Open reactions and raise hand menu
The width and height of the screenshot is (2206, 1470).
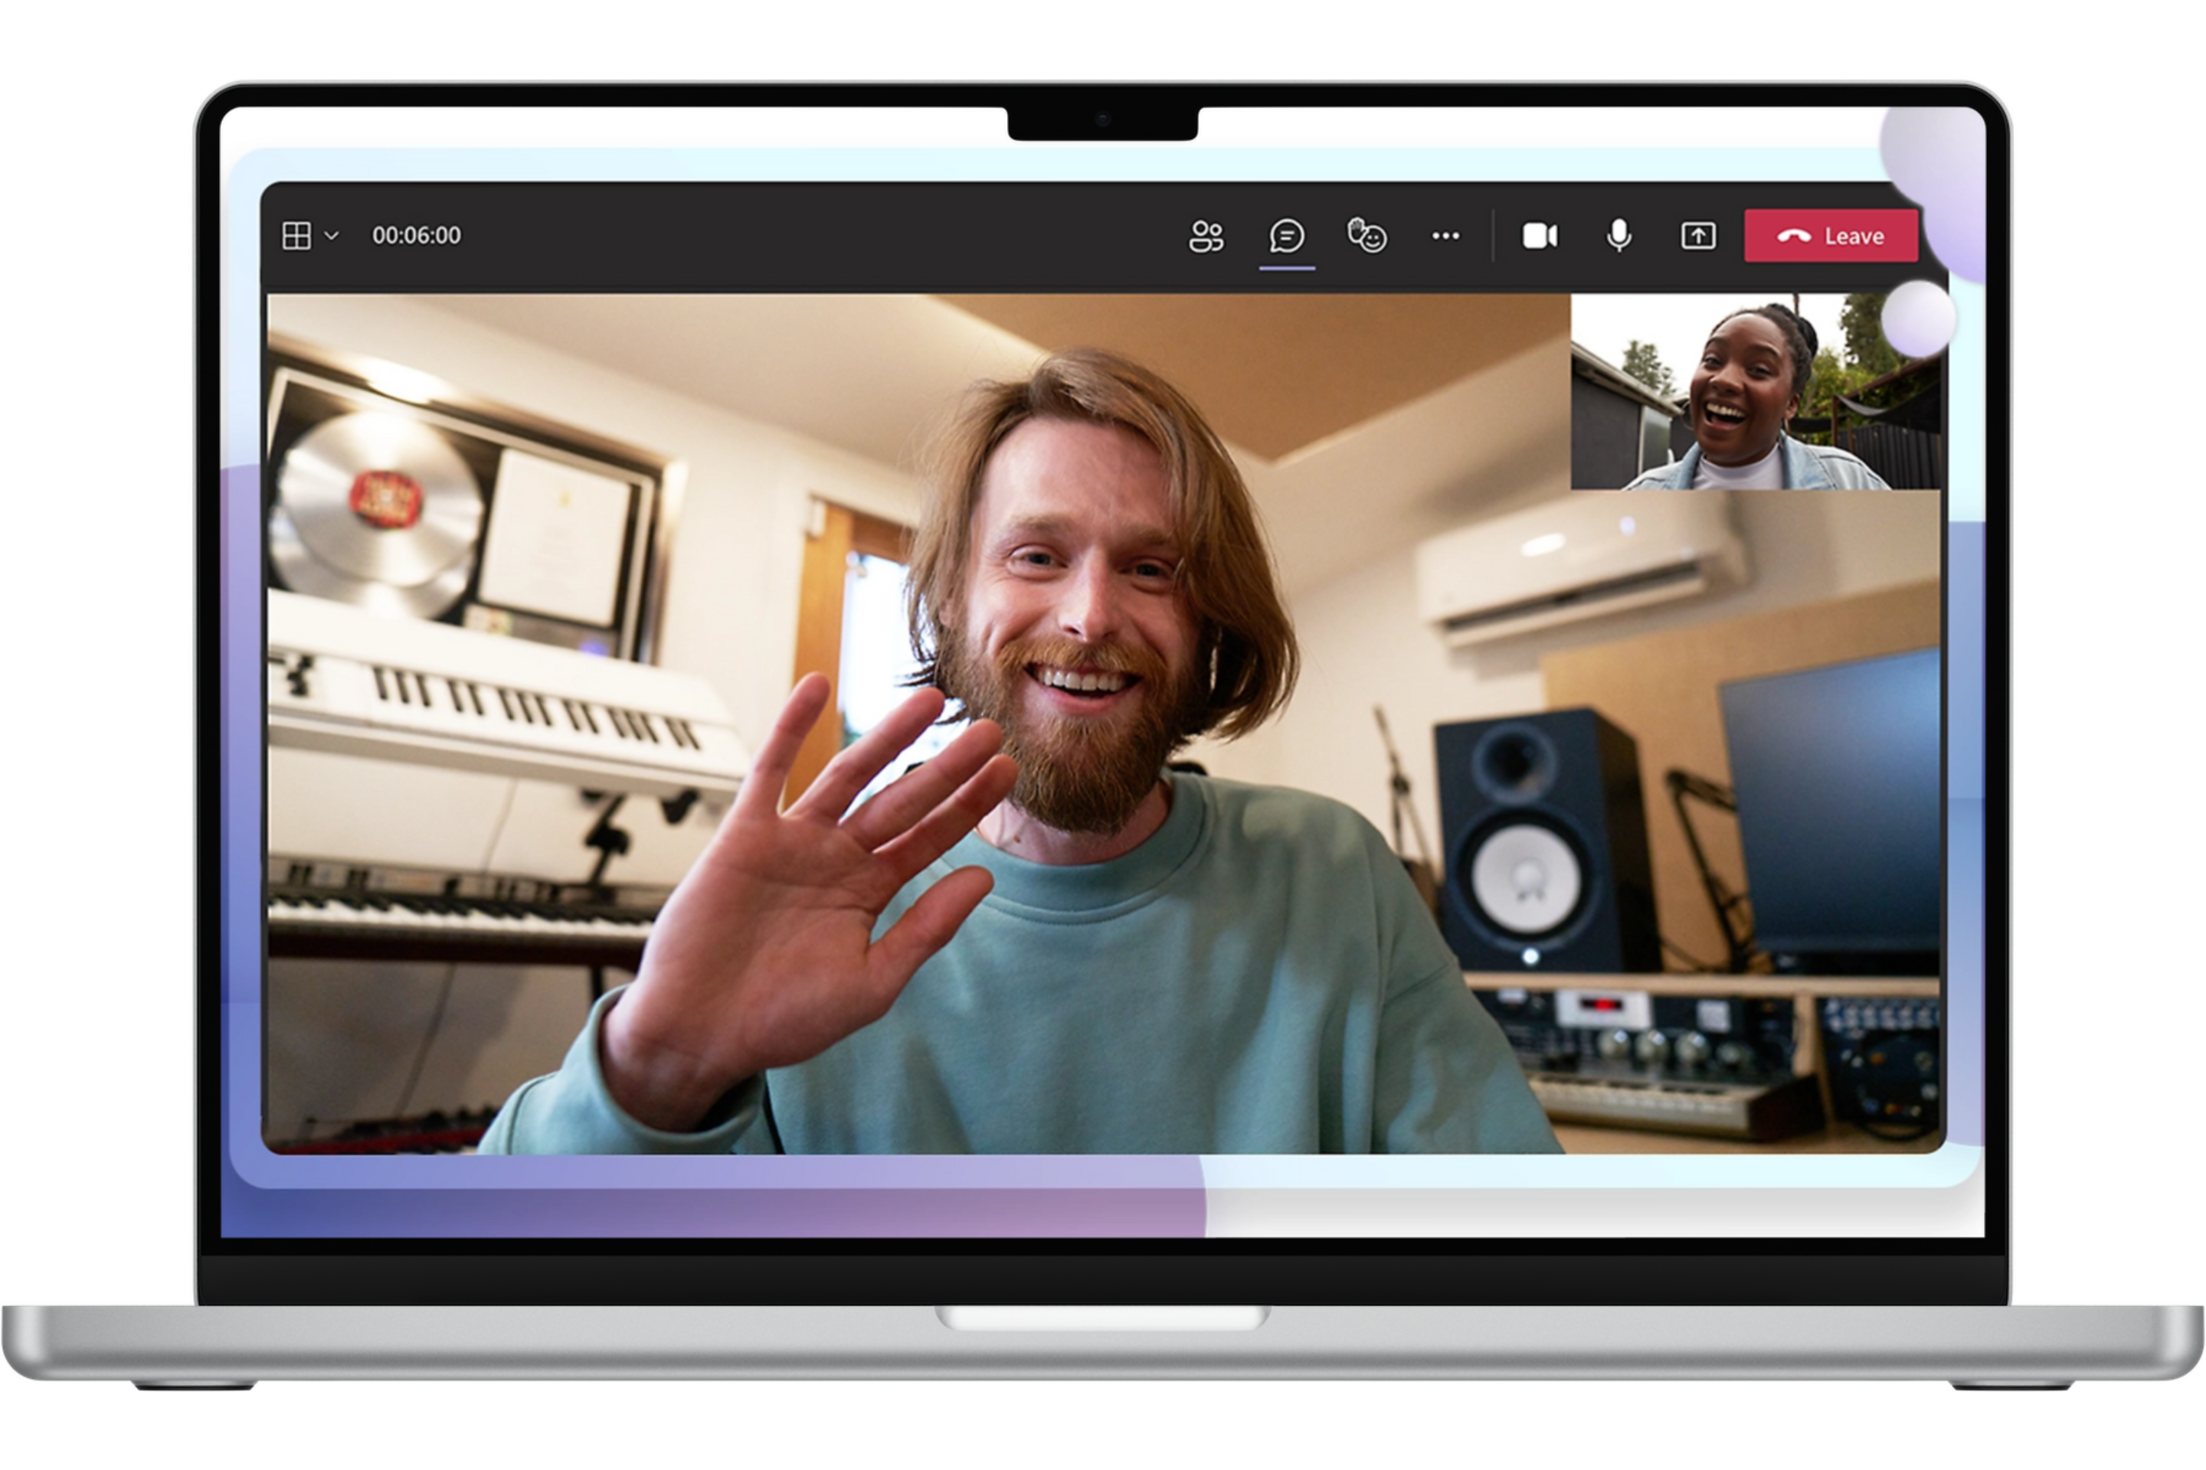[x=1366, y=237]
